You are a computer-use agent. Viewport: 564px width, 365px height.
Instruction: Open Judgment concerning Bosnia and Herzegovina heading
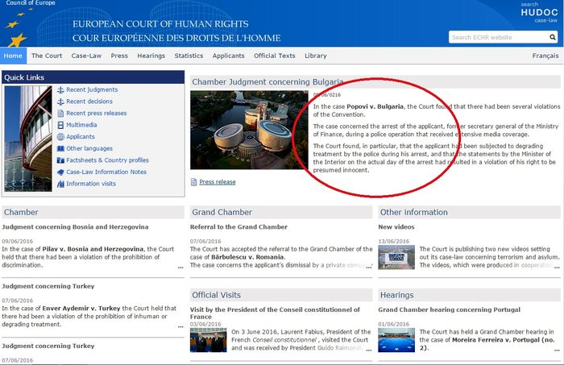click(75, 227)
